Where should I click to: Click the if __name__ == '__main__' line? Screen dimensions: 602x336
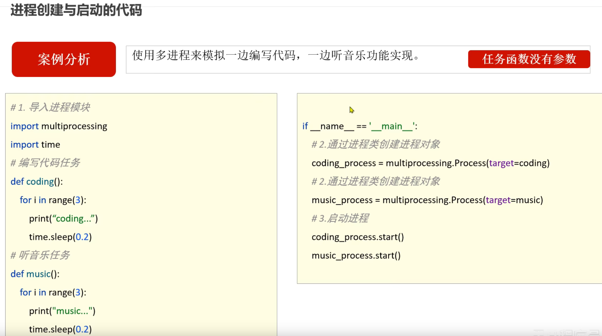tap(360, 126)
